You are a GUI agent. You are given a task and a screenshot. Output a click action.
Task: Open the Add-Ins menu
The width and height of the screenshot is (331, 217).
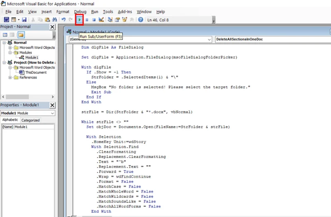[125, 12]
